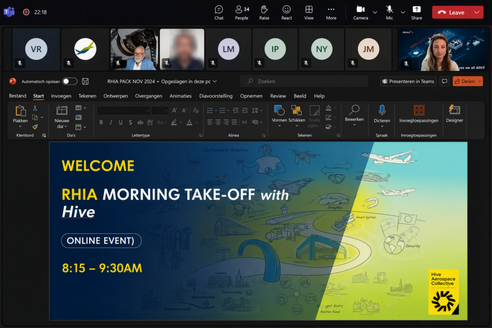Click the save disk icon
Viewport: 492px width, 328px height.
coord(85,81)
